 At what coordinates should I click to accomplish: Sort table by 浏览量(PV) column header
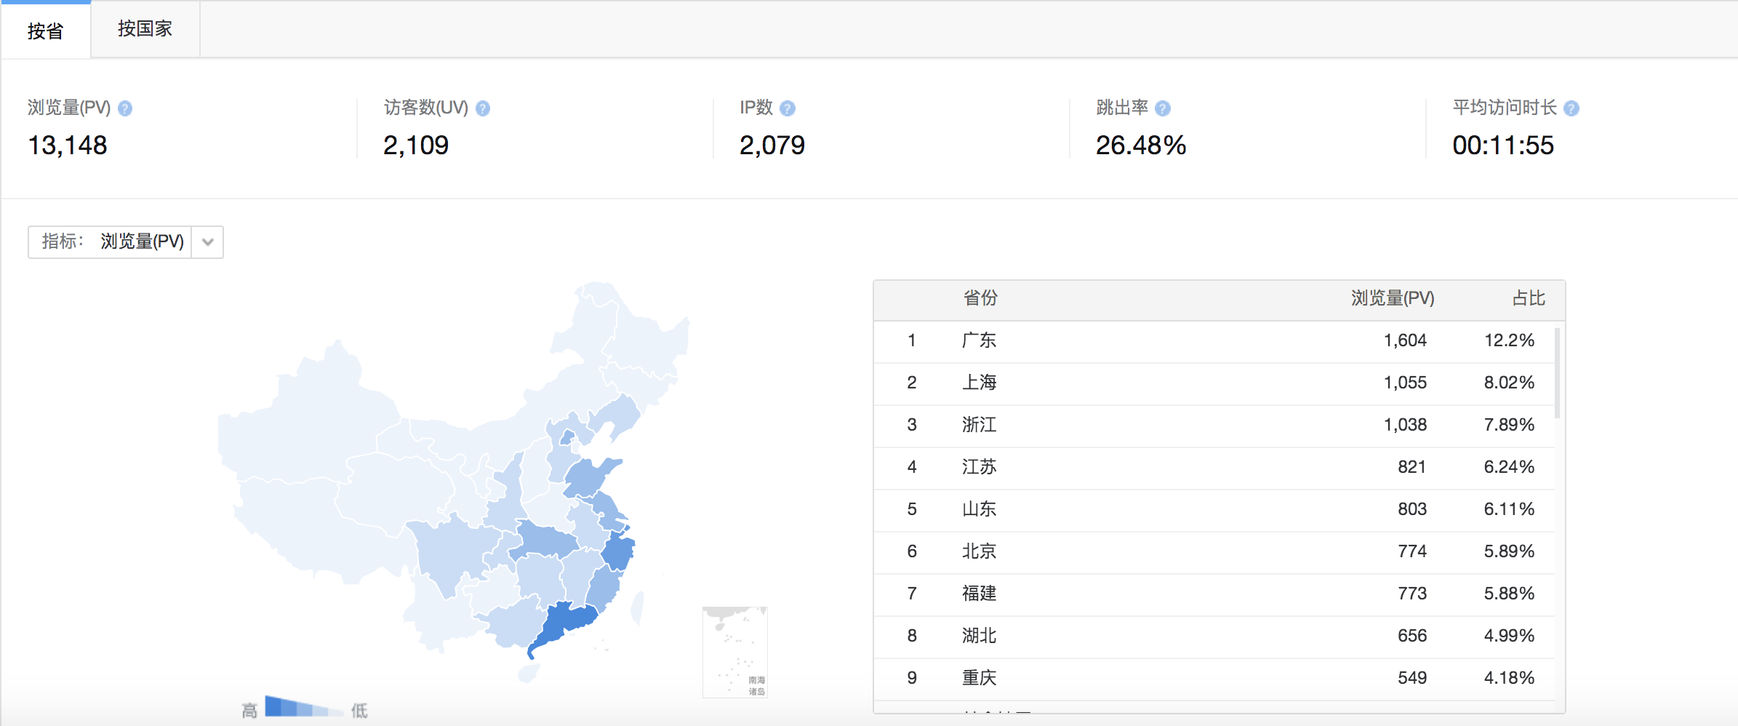click(1392, 298)
